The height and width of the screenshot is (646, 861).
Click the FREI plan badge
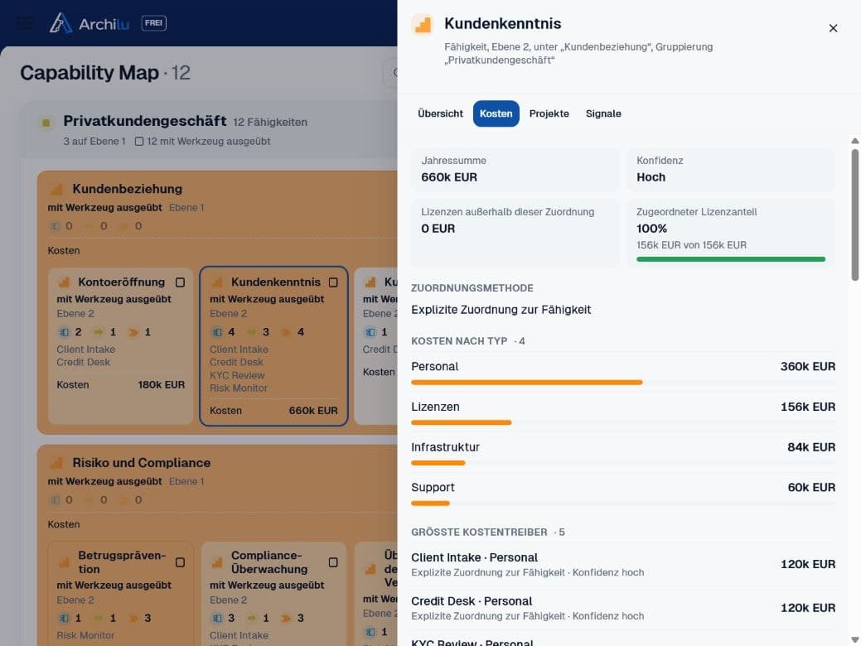click(154, 23)
